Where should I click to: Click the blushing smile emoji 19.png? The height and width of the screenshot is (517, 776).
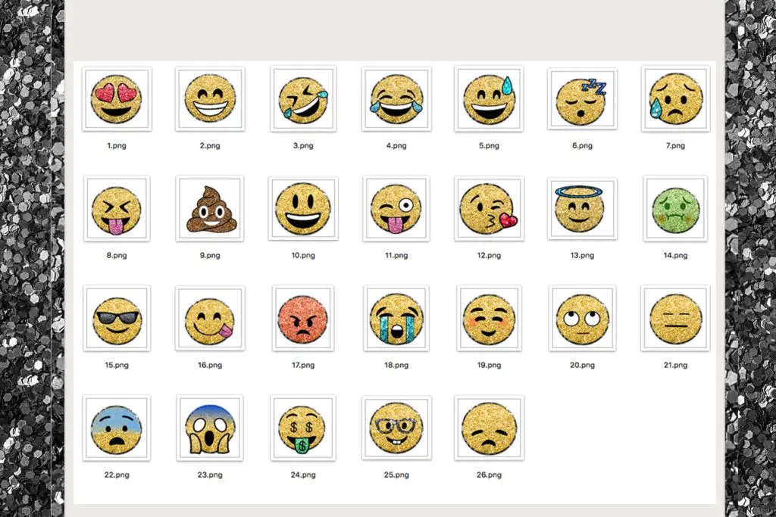coord(489,319)
